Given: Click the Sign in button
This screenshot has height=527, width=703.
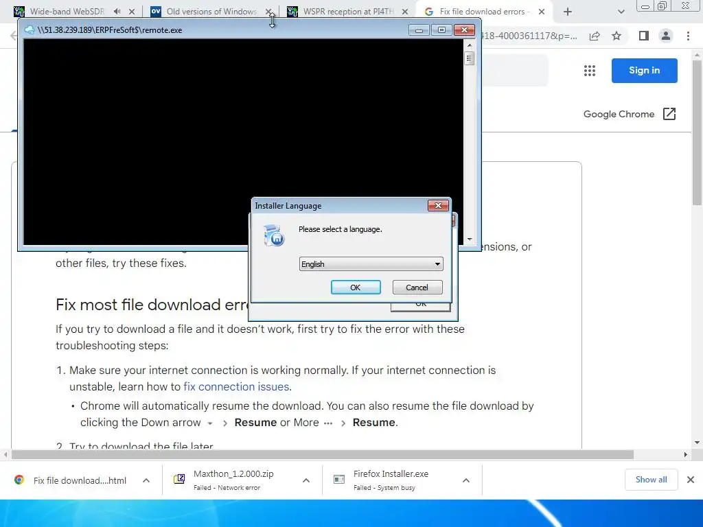Looking at the screenshot, I should [x=644, y=71].
